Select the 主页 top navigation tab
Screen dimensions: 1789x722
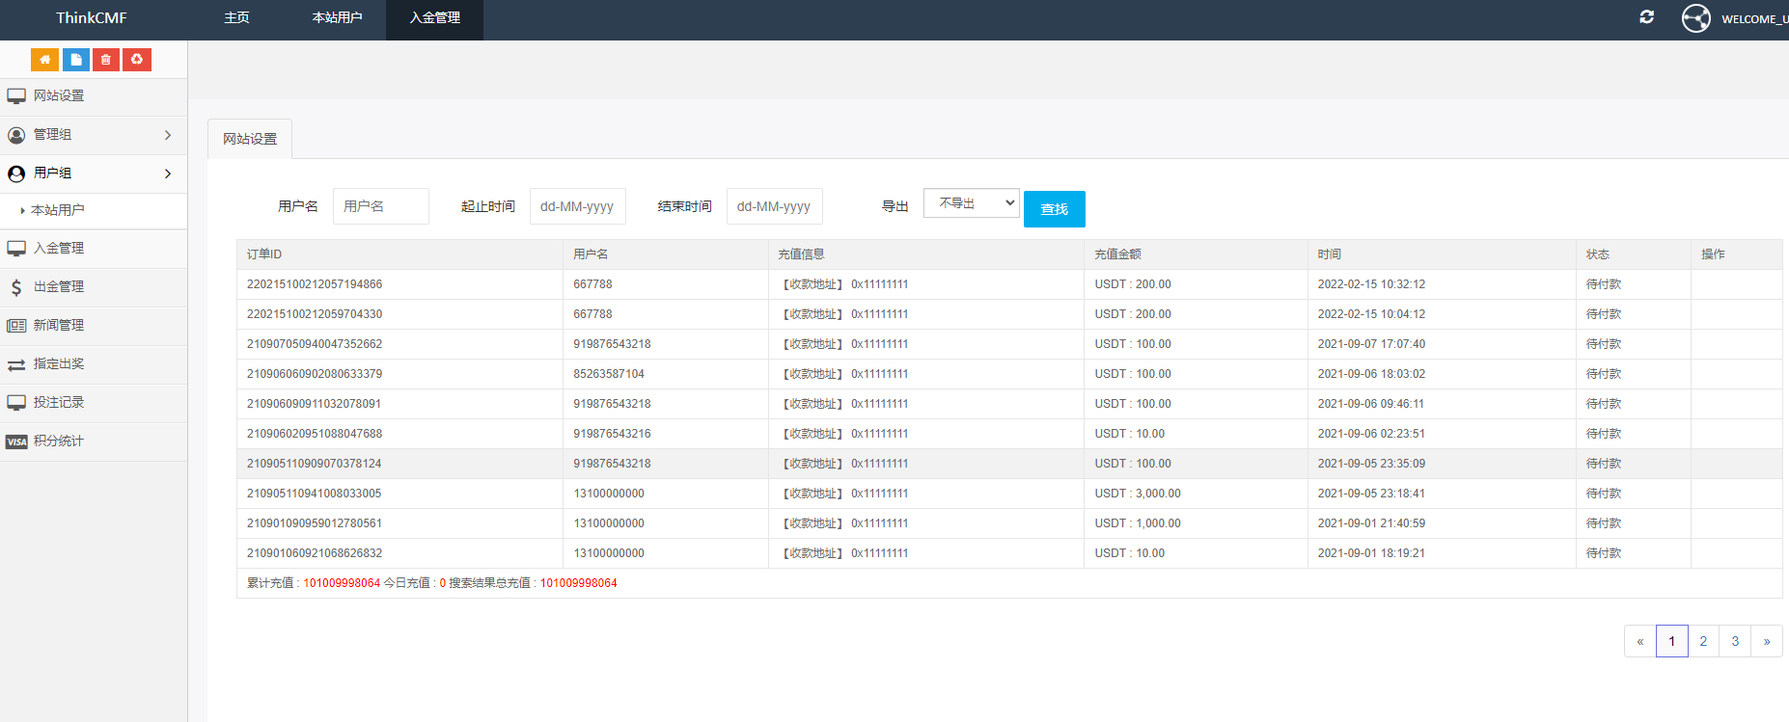[x=236, y=18]
